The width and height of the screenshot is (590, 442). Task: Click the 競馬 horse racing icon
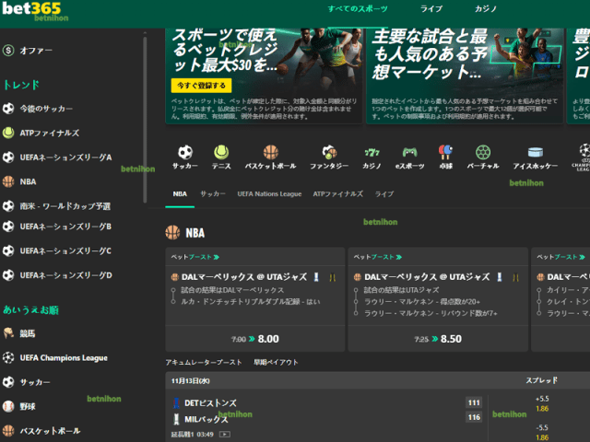pos(8,333)
